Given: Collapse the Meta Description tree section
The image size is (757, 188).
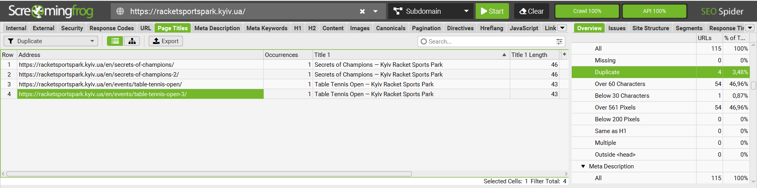Looking at the screenshot, I should point(583,166).
